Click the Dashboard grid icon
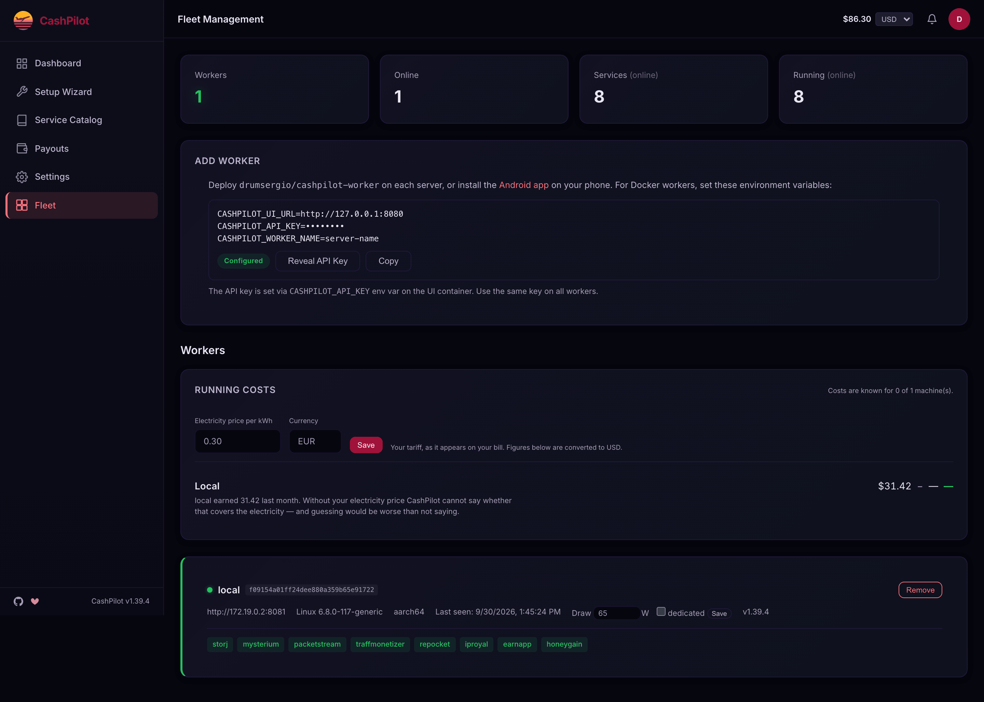The width and height of the screenshot is (984, 702). pyautogui.click(x=22, y=64)
